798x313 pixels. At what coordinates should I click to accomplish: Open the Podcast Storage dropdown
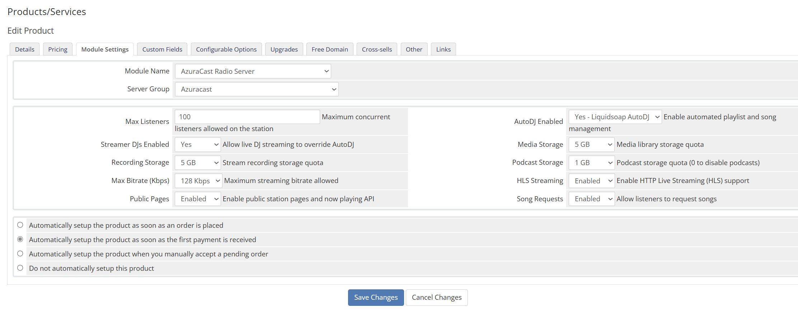point(591,163)
